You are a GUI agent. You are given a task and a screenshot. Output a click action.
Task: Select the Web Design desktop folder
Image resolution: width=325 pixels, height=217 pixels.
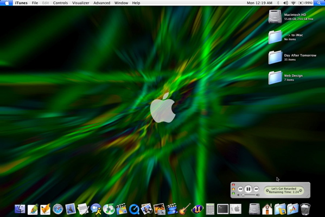pos(275,78)
